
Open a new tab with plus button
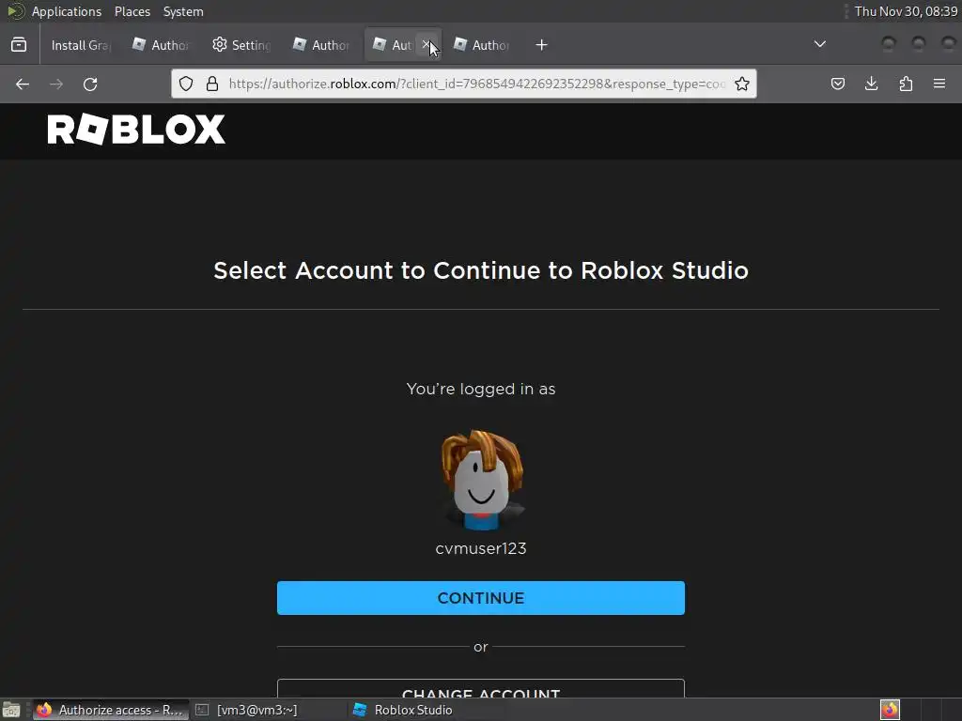[541, 45]
